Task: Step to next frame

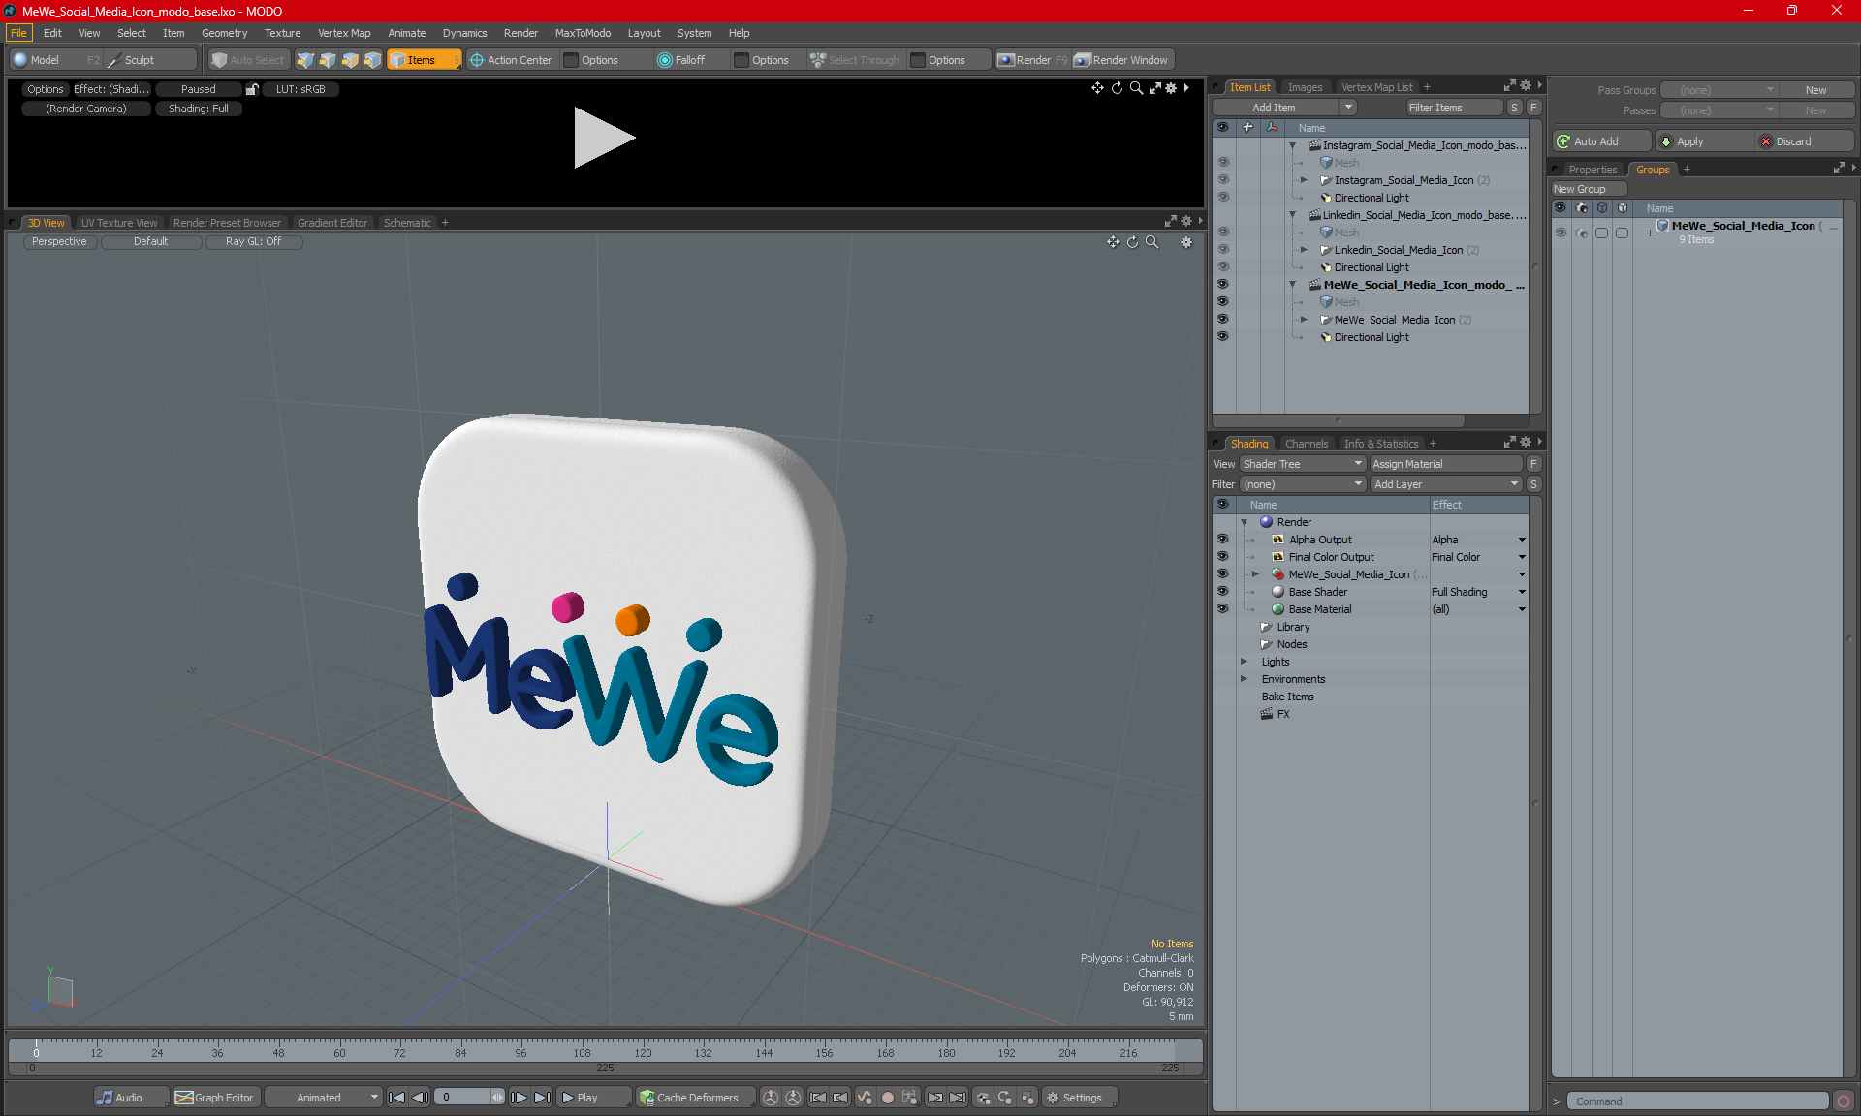Action: click(x=520, y=1098)
